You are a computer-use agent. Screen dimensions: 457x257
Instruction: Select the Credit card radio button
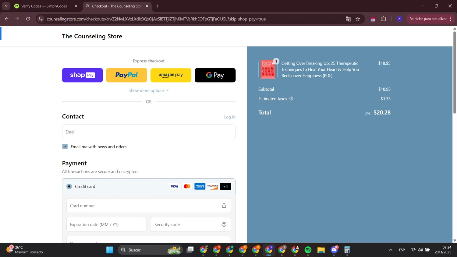pos(69,186)
